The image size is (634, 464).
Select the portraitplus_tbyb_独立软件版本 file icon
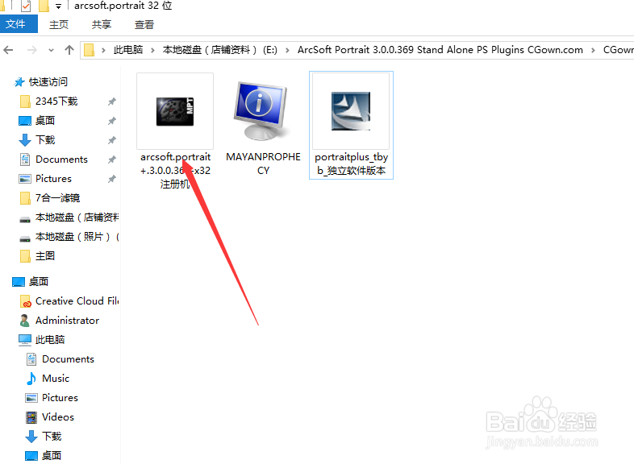point(351,111)
